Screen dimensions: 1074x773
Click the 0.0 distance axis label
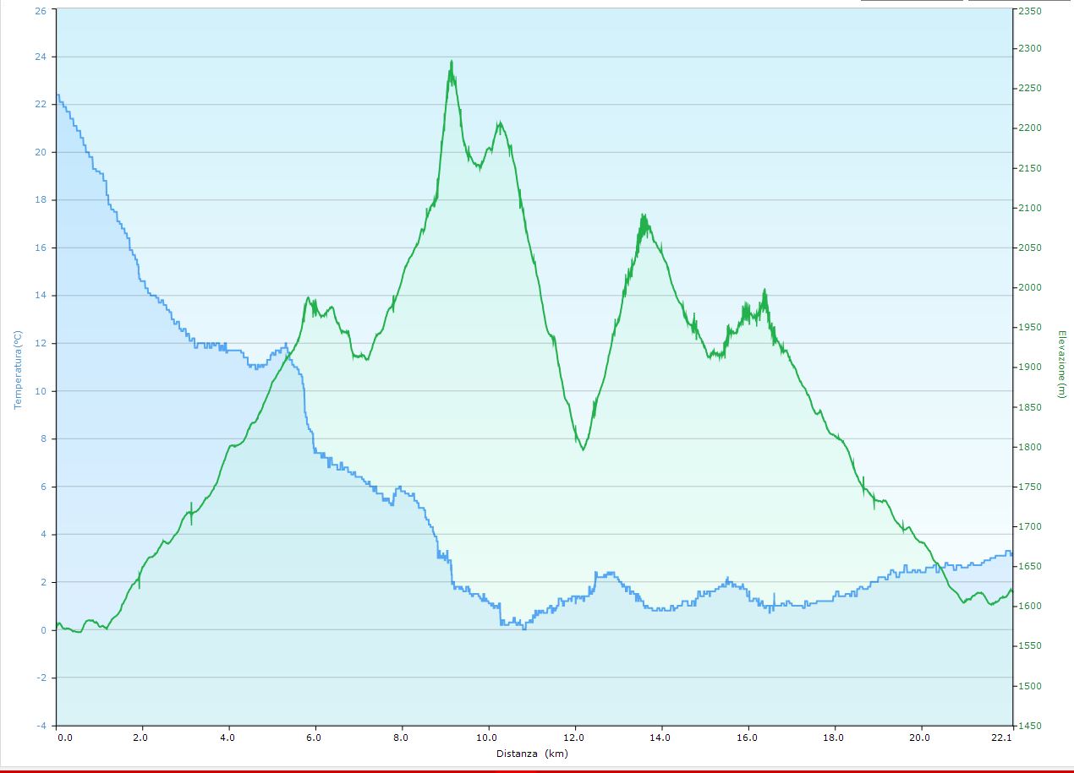(65, 738)
